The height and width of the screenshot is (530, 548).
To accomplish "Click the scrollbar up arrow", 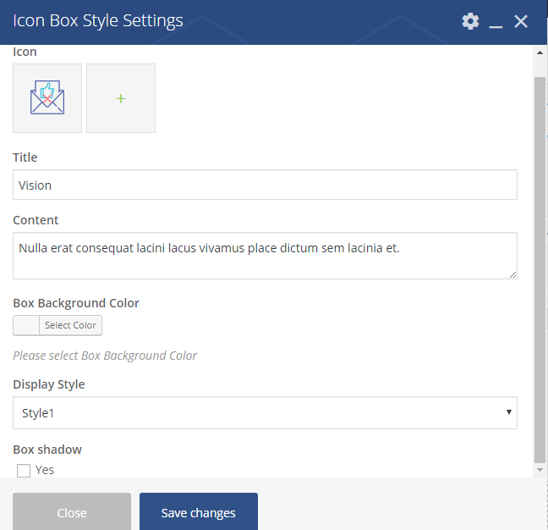I will coord(540,53).
